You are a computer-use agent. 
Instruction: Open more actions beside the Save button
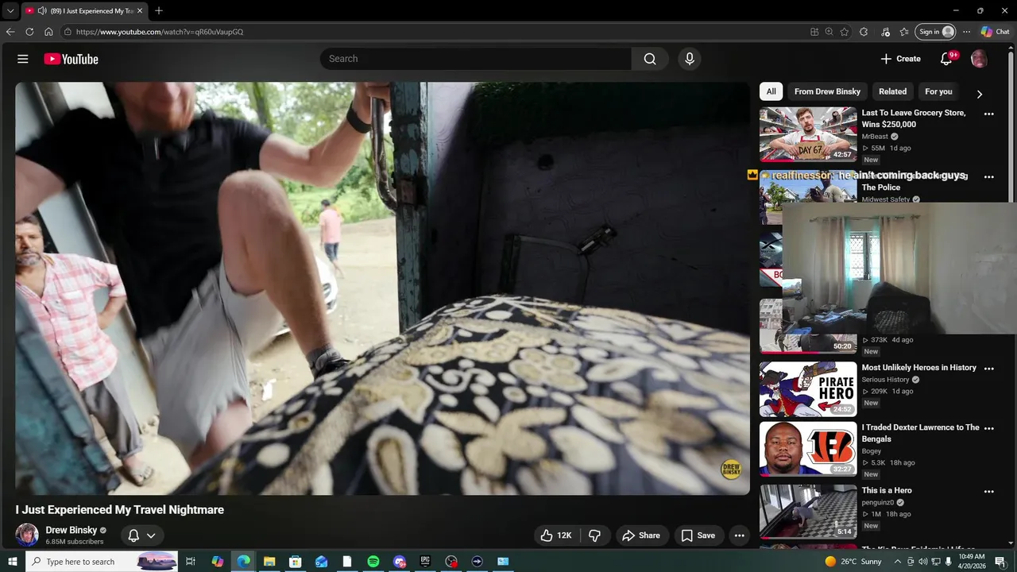coord(739,535)
